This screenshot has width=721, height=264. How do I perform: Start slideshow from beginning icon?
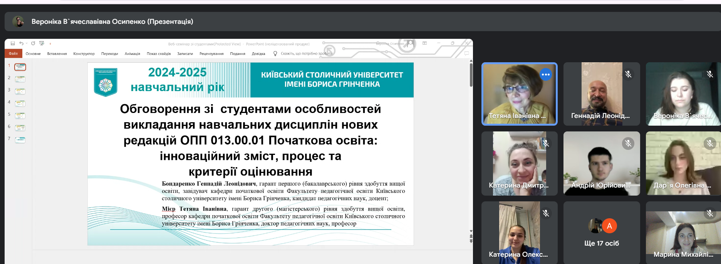tap(42, 43)
